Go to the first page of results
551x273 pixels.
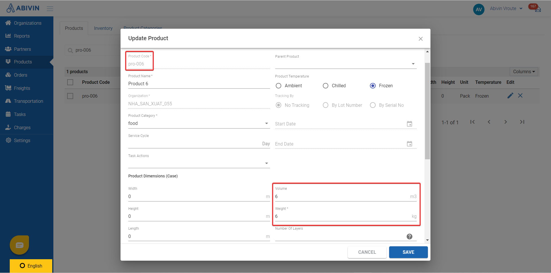[x=472, y=122]
